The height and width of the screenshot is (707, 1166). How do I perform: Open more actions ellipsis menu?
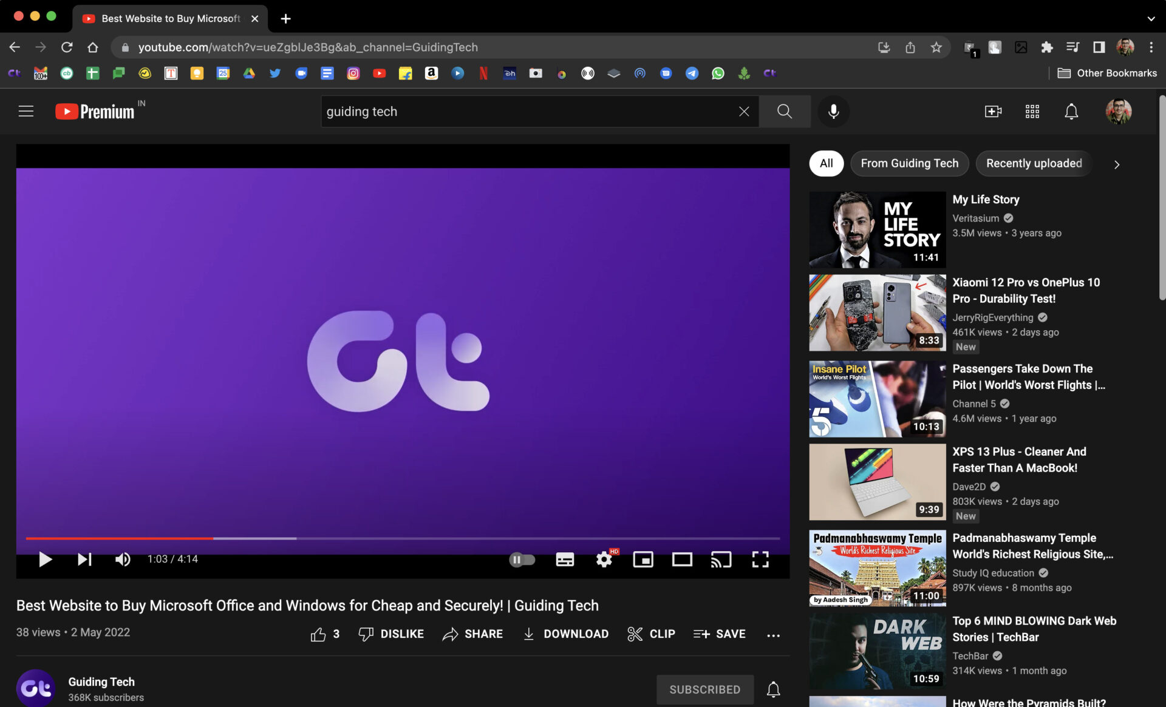[x=773, y=635]
